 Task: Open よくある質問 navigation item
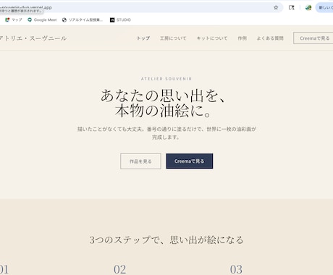(x=270, y=38)
